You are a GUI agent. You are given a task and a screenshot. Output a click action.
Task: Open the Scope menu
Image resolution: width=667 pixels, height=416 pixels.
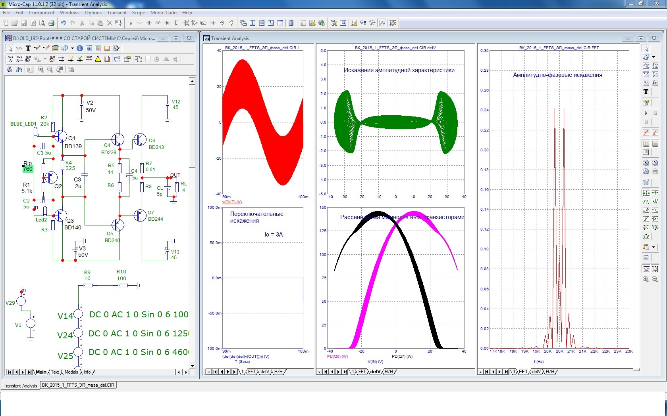coord(139,13)
